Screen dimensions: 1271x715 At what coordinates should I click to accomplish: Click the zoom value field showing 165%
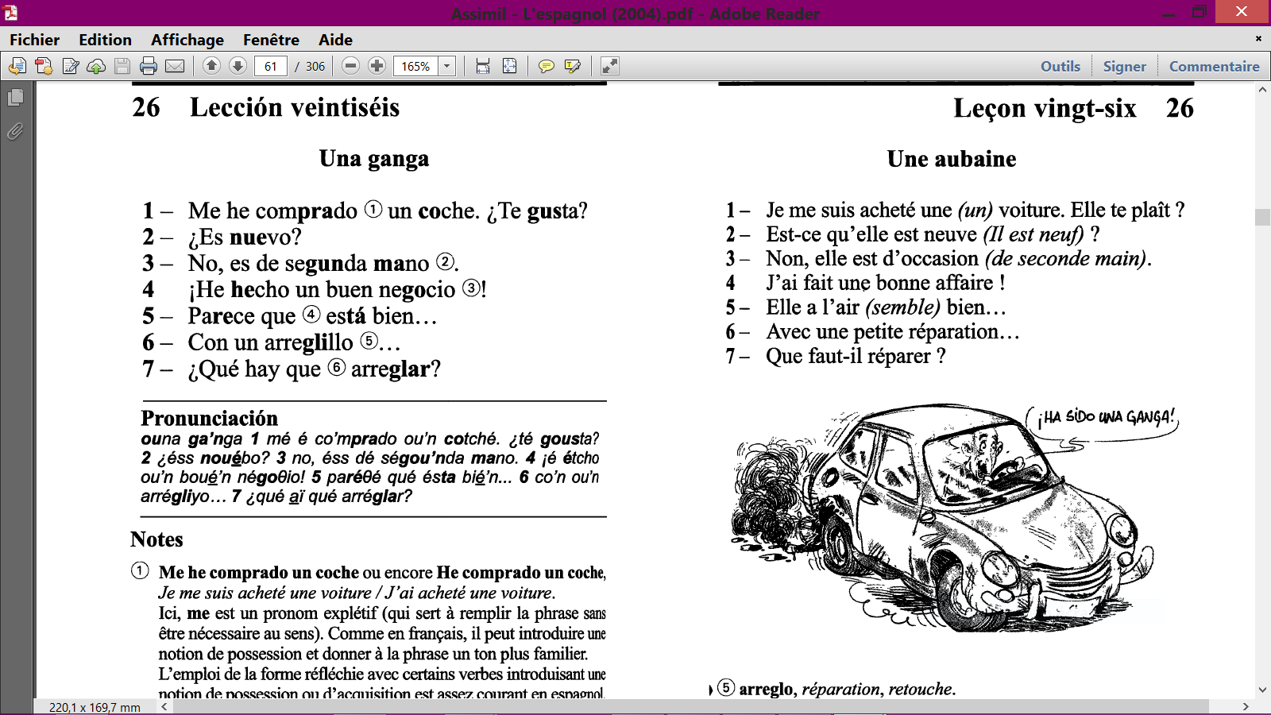(416, 67)
